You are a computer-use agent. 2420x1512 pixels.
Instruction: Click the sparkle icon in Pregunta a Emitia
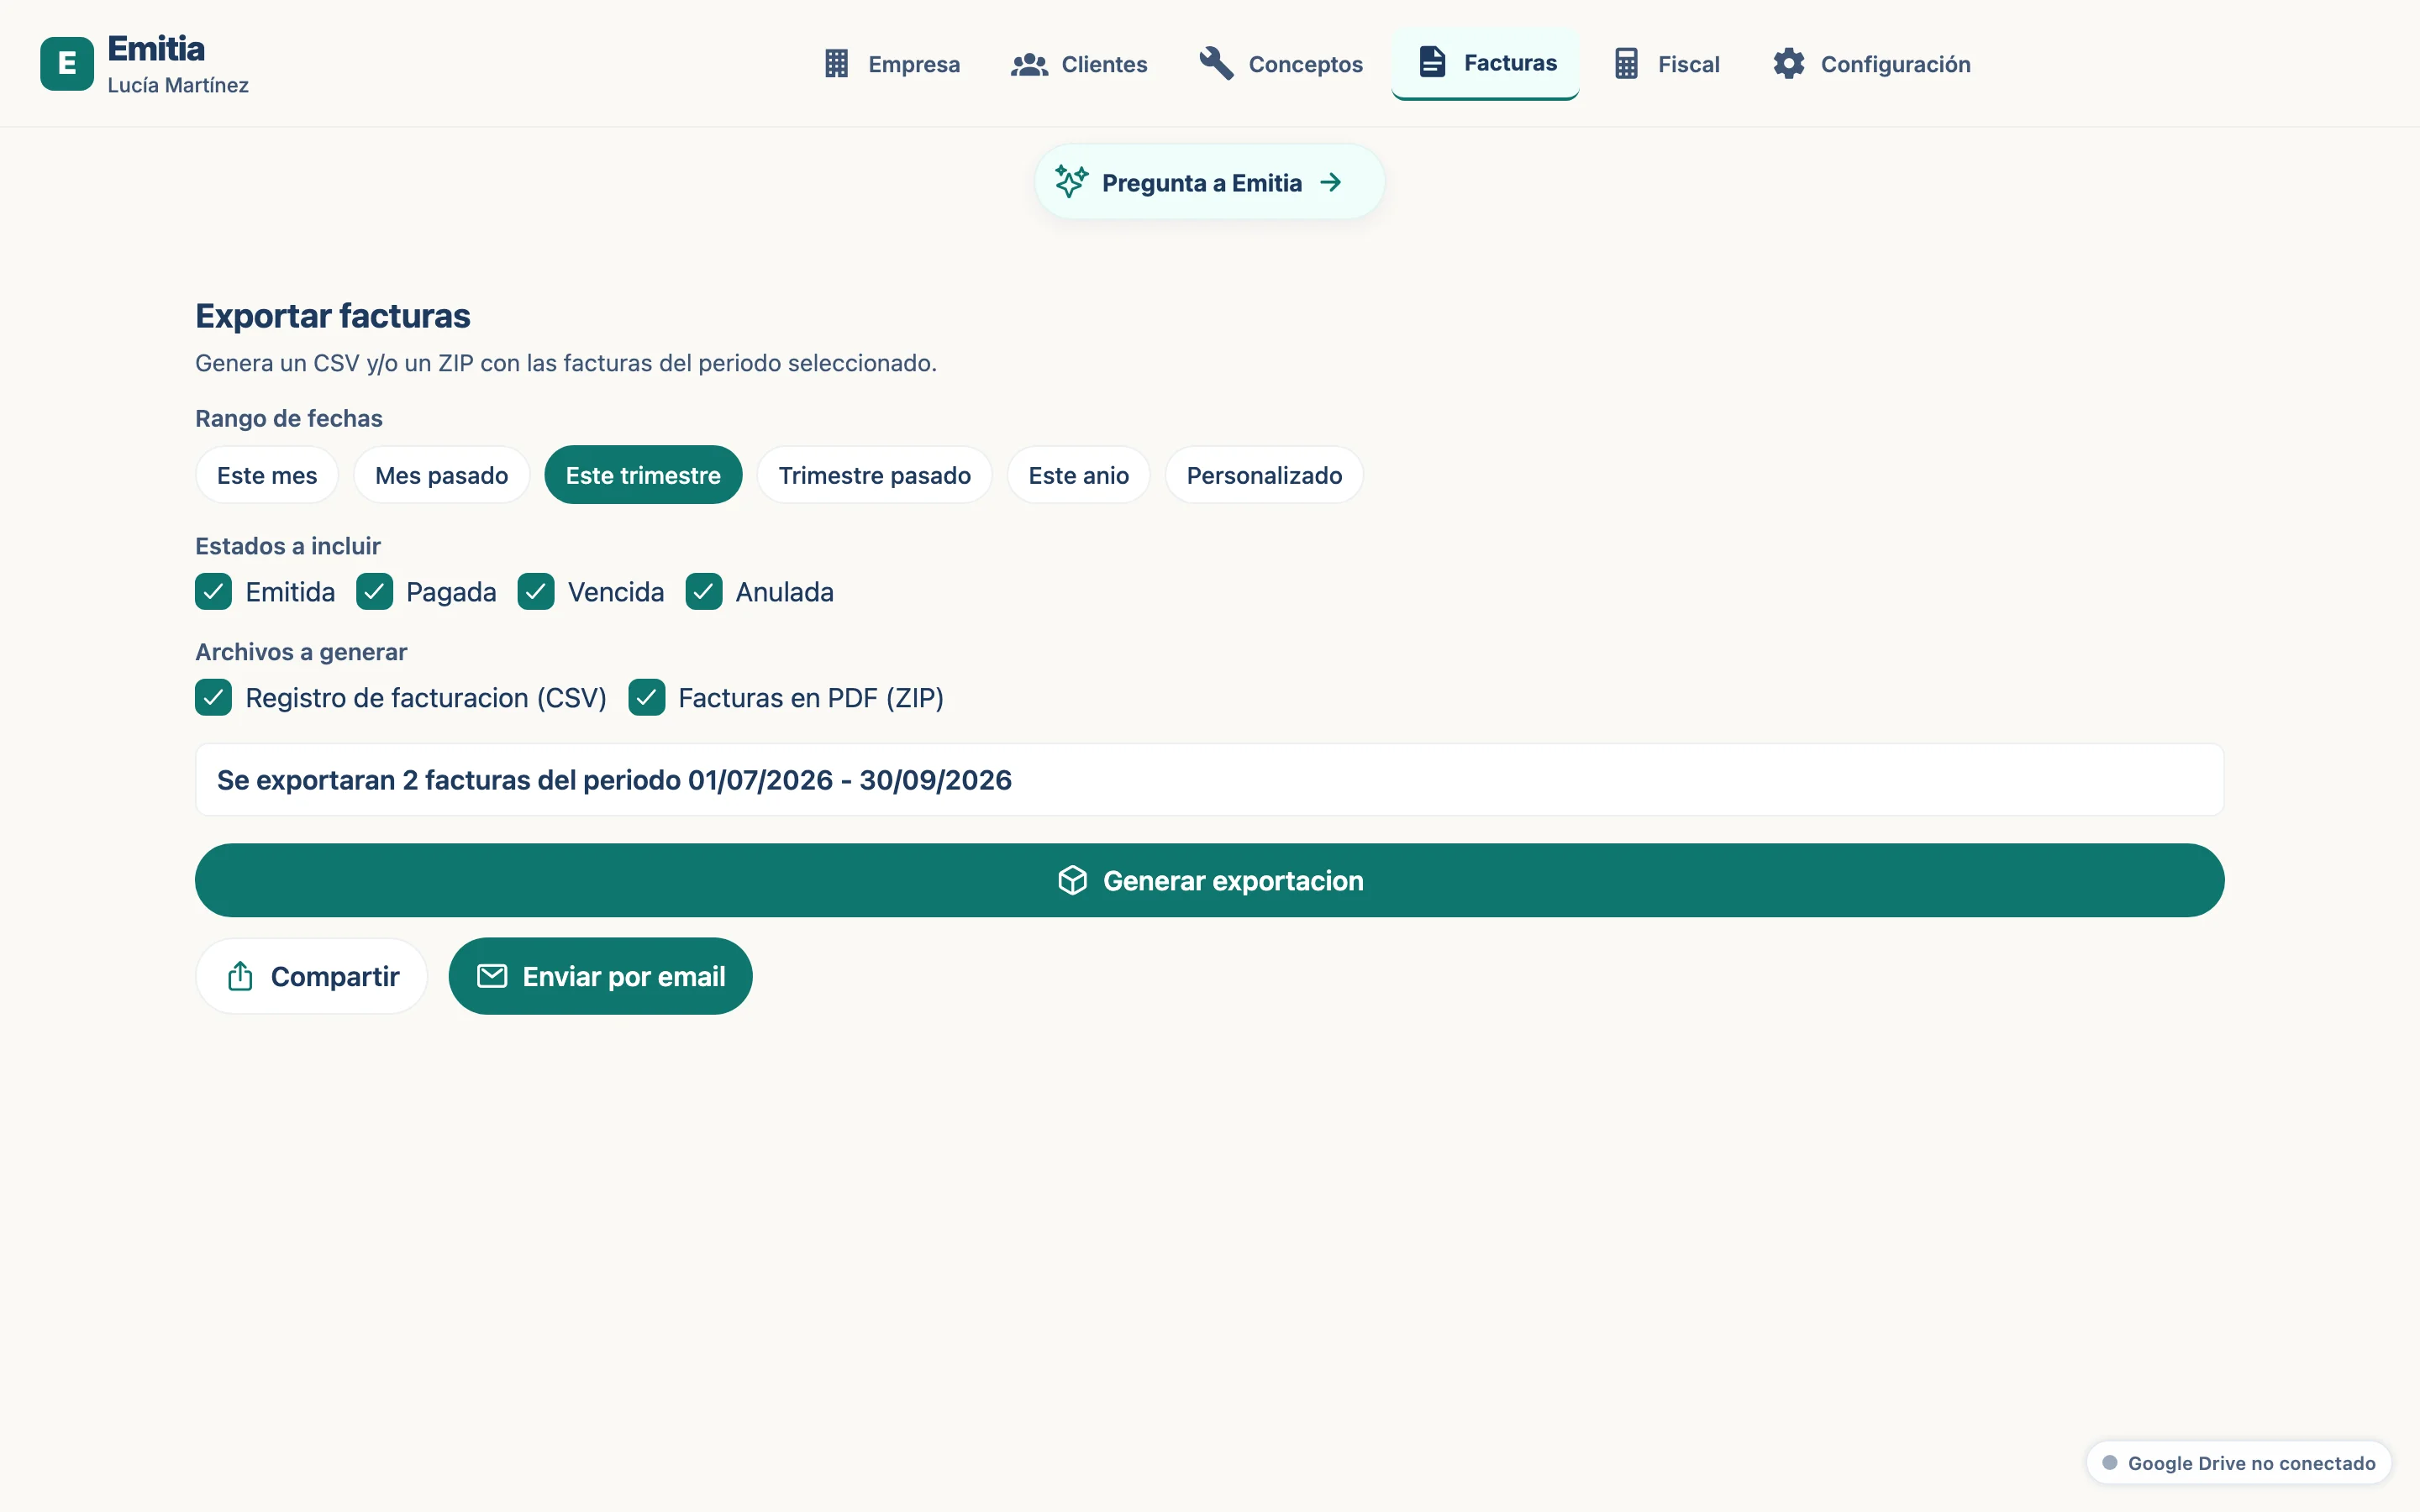(1071, 182)
